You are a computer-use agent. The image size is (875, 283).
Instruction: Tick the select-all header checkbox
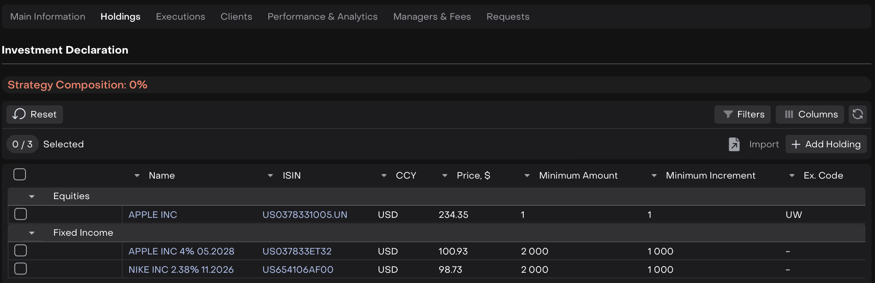pos(20,175)
